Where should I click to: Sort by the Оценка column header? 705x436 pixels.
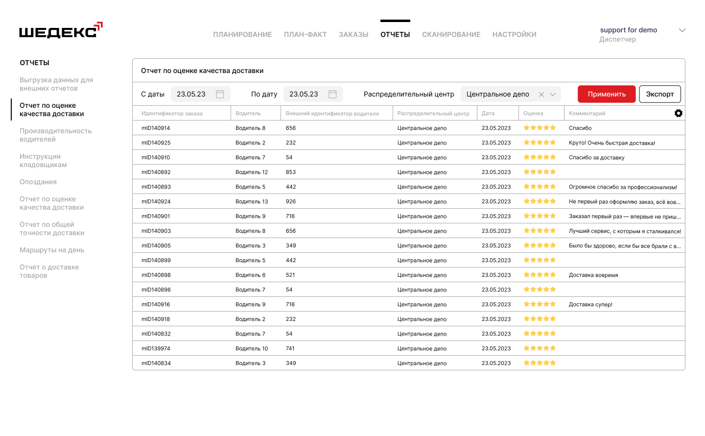click(x=533, y=113)
